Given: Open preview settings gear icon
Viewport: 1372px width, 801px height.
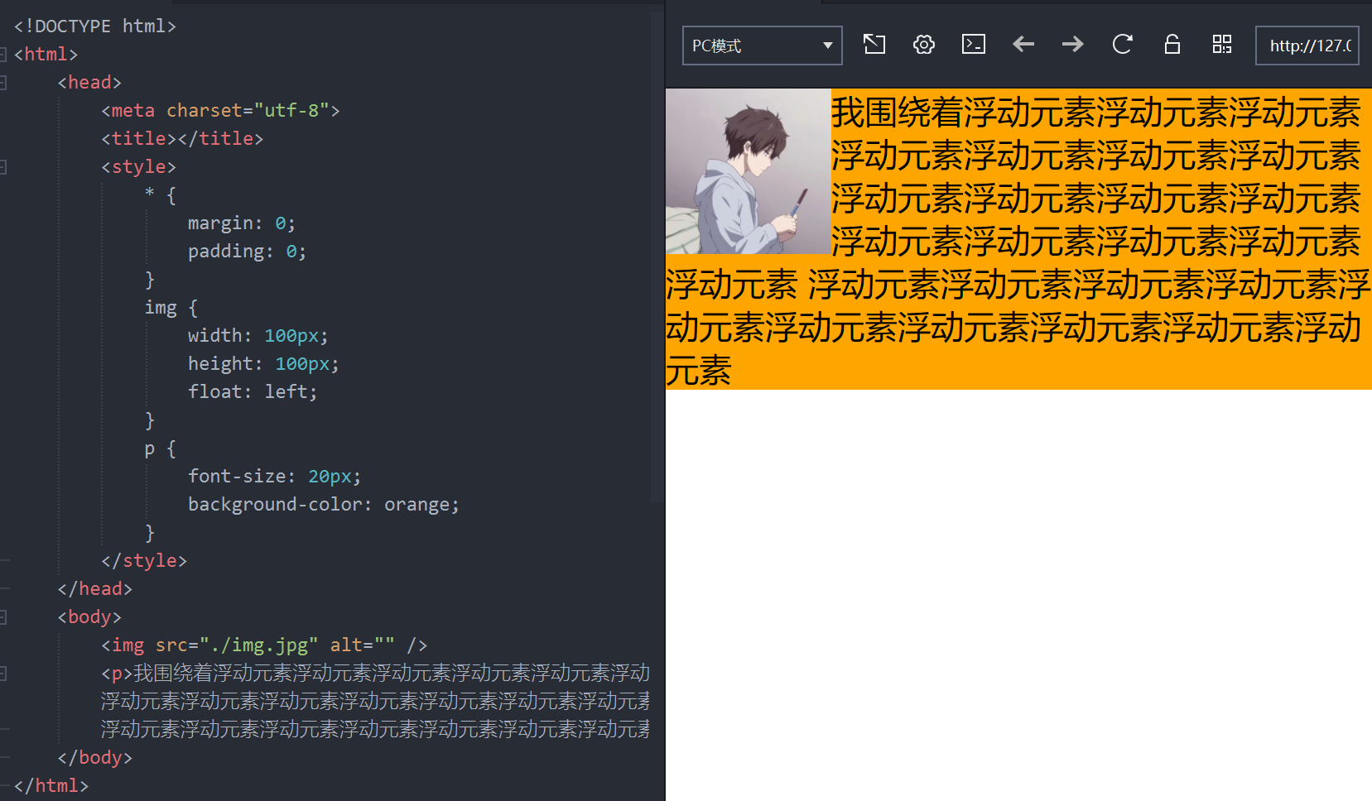Looking at the screenshot, I should pyautogui.click(x=924, y=45).
